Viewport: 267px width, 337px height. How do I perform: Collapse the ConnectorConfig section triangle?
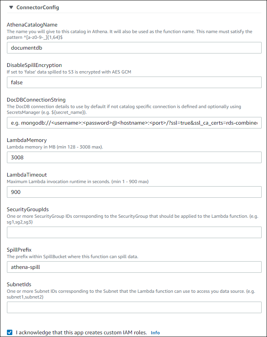click(11, 7)
